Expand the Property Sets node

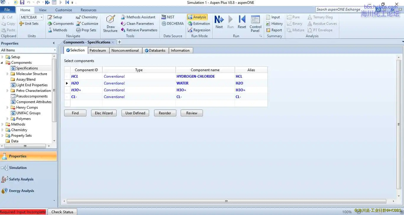[2, 136]
